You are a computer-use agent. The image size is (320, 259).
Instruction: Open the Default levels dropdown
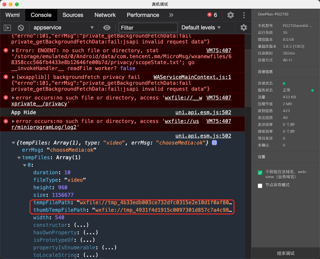click(x=201, y=28)
